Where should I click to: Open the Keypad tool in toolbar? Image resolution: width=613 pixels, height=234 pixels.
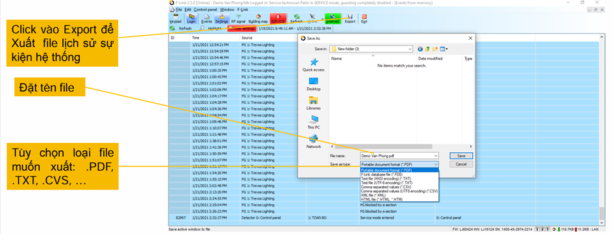pyautogui.click(x=175, y=18)
